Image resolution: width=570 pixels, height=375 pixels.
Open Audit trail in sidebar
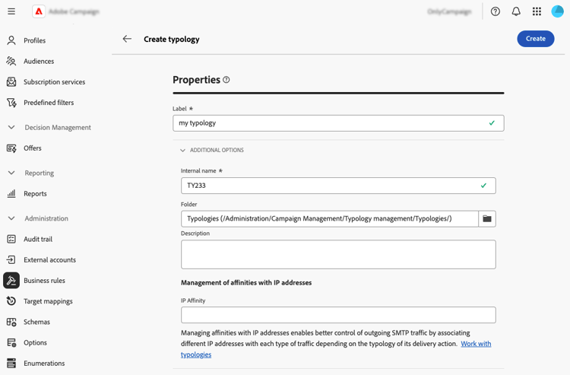click(x=38, y=239)
